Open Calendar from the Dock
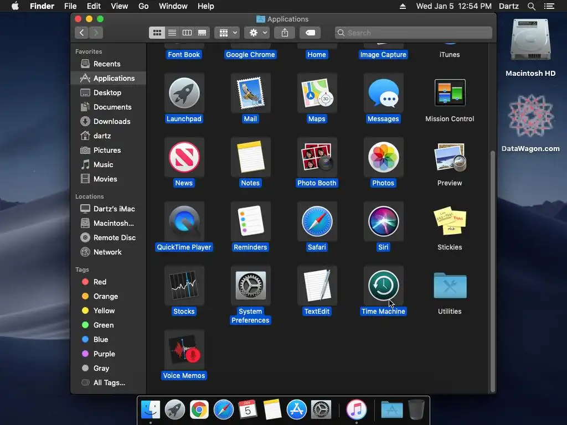 (x=248, y=410)
